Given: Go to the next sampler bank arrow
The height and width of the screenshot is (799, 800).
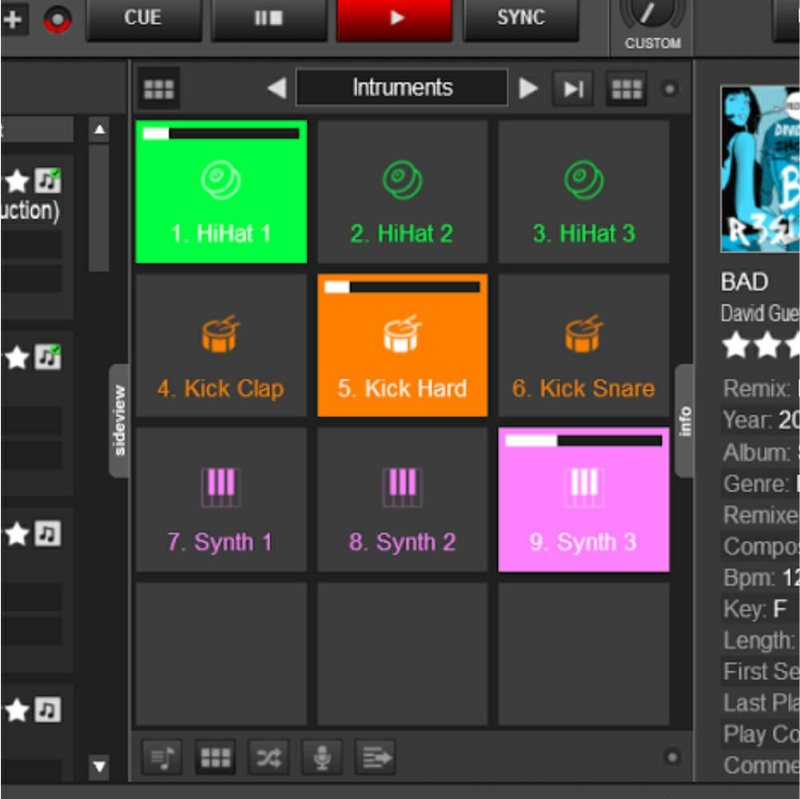Looking at the screenshot, I should [528, 88].
